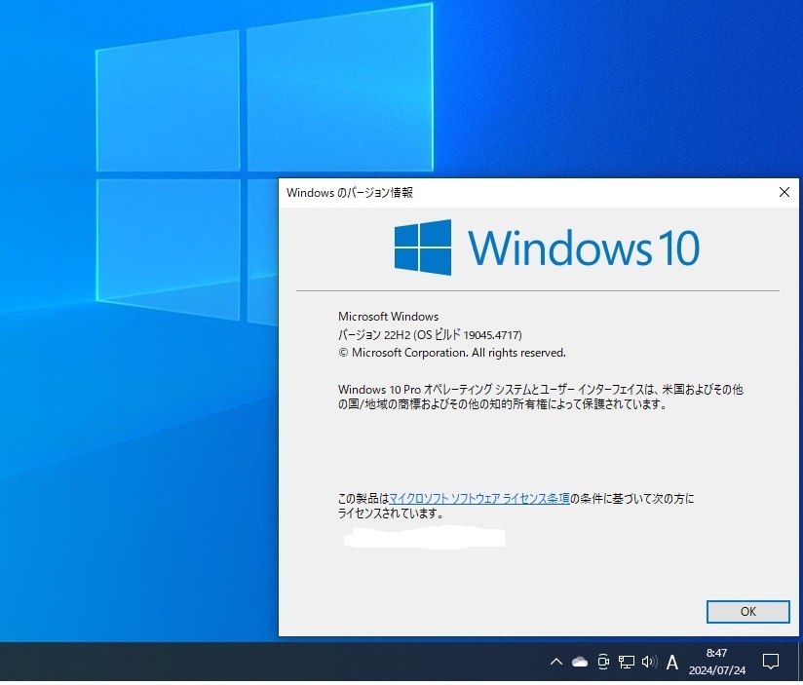Open the OneDrive cloud tray icon

coord(579,662)
